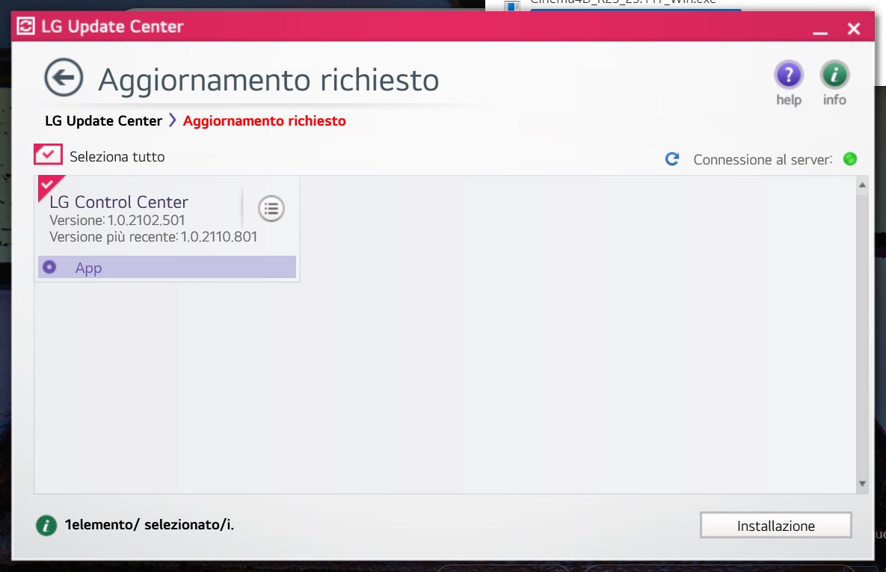Image resolution: width=886 pixels, height=572 pixels.
Task: Go to LG Update Center breadcrumb
Action: coord(103,121)
